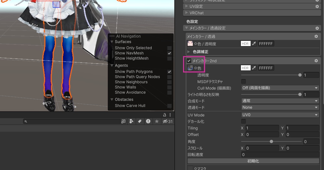The height and width of the screenshot is (170, 324).
Task: Expand the VRChat section
Action: click(187, 13)
